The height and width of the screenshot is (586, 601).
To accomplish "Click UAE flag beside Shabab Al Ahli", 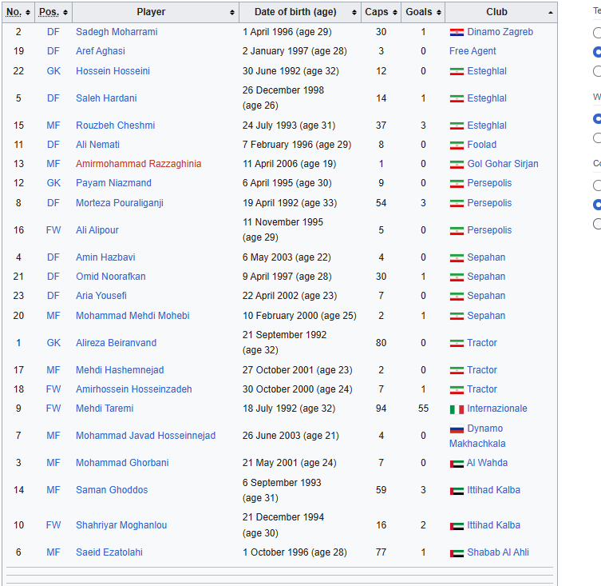I will click(x=457, y=553).
